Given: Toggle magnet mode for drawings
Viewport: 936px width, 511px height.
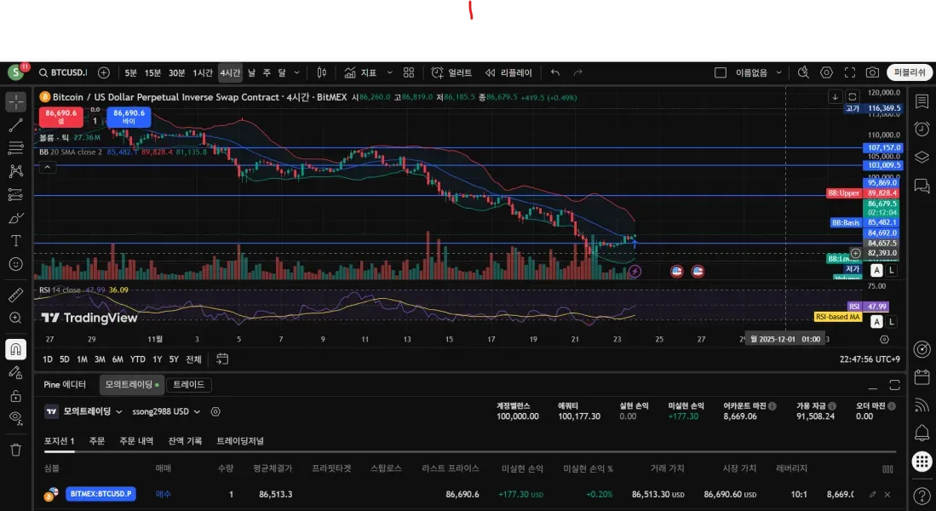Looking at the screenshot, I should tap(16, 349).
